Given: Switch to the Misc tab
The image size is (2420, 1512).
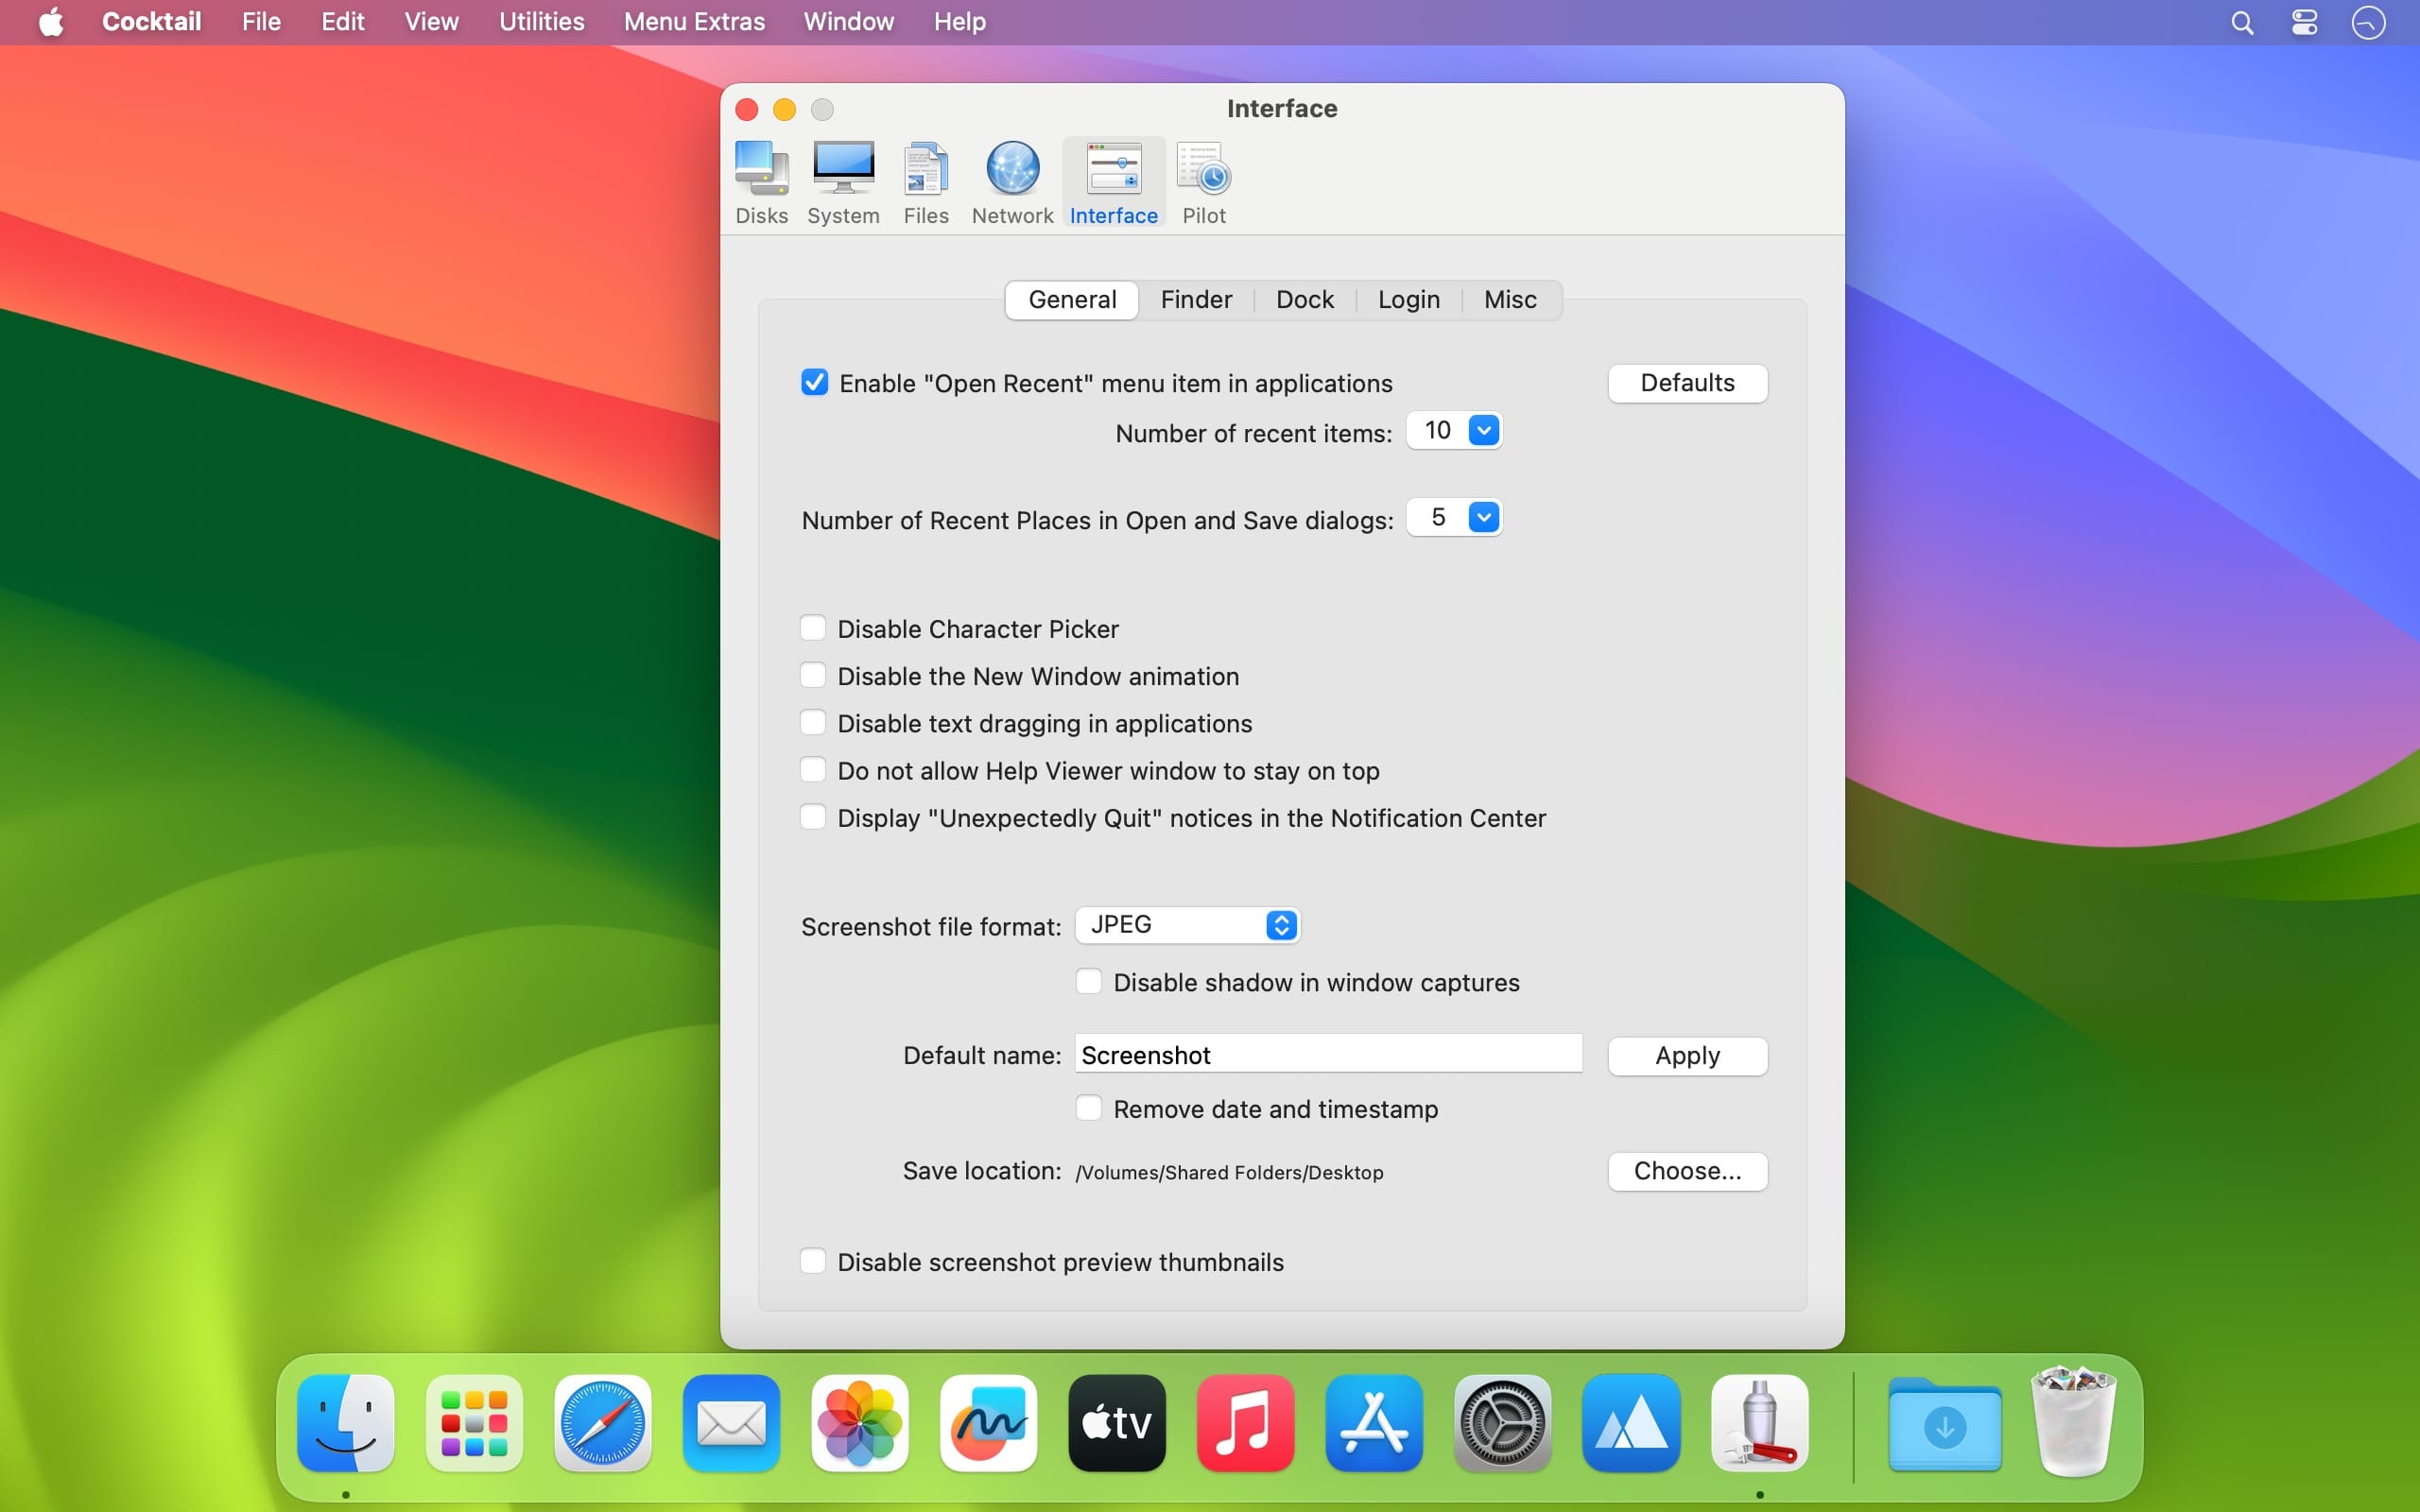Looking at the screenshot, I should tap(1510, 300).
